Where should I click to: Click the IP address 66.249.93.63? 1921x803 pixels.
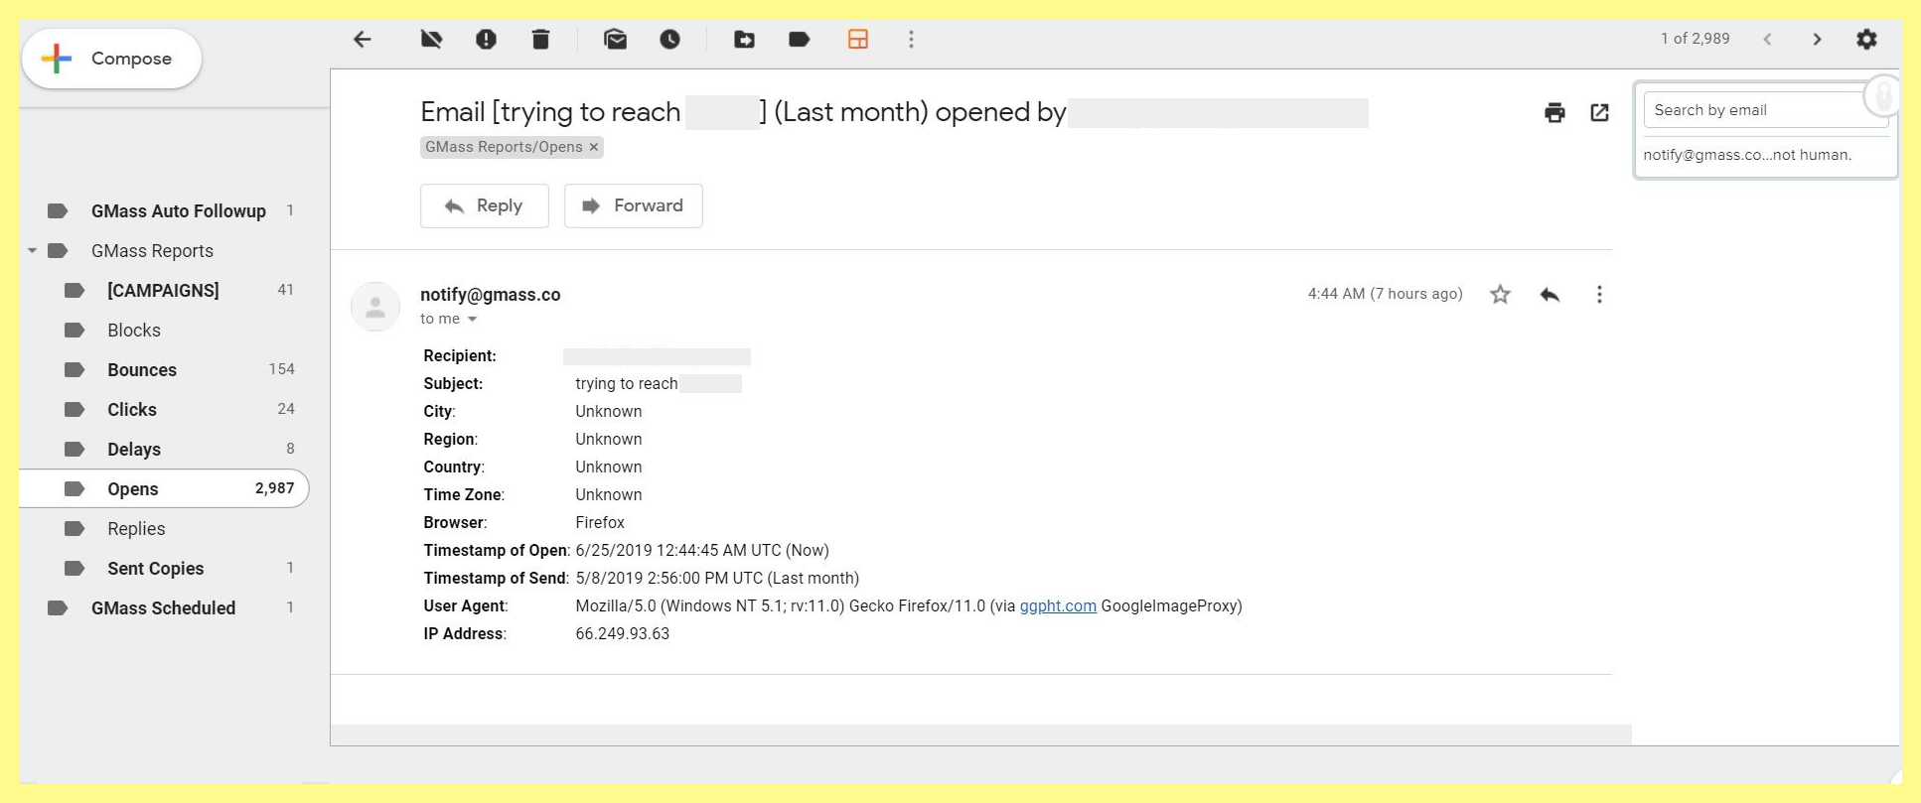(622, 633)
